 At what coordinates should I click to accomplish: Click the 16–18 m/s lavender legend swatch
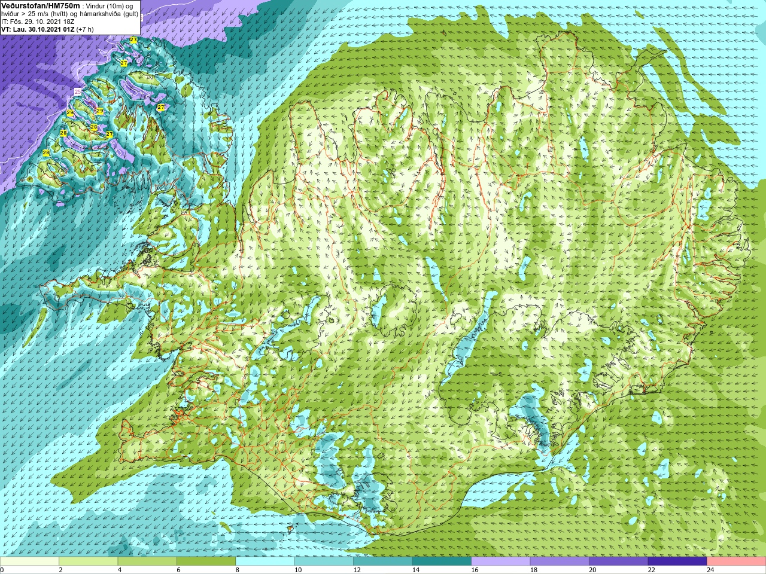[x=501, y=561]
